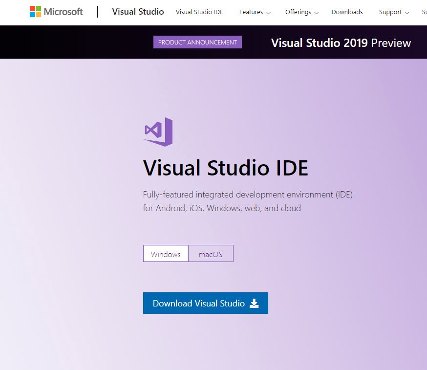The image size is (427, 370).
Task: Switch to the macOS platform tab
Action: tap(211, 254)
